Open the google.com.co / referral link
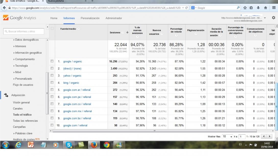 pos(77,104)
